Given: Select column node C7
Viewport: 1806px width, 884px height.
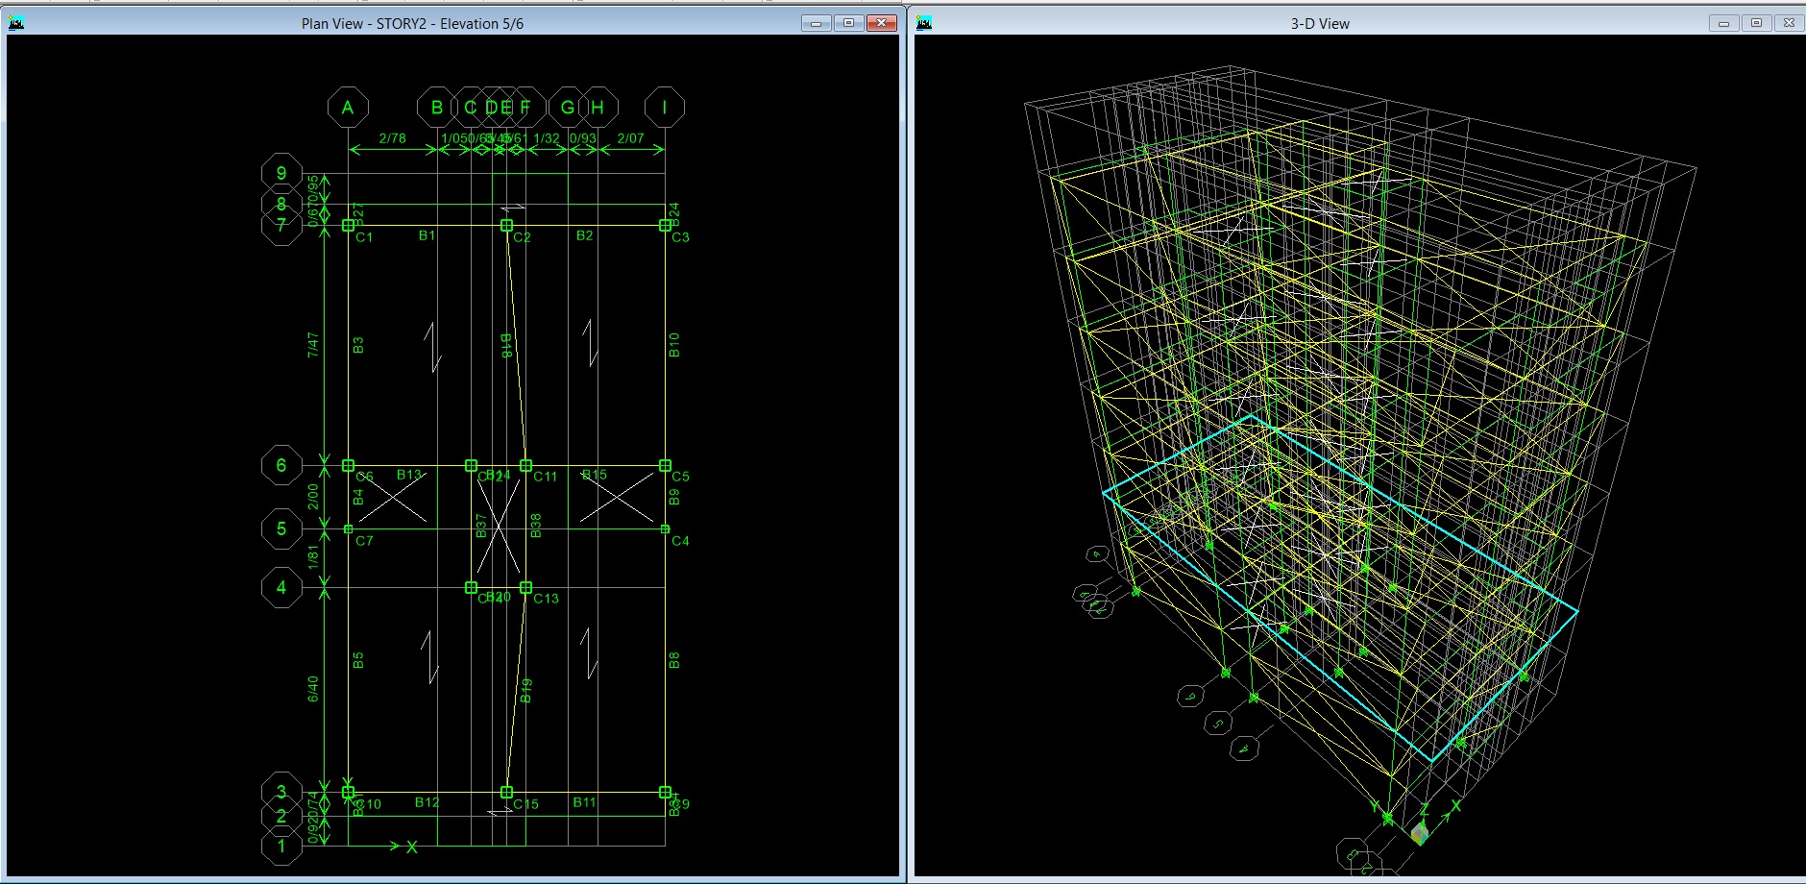Looking at the screenshot, I should pos(348,529).
